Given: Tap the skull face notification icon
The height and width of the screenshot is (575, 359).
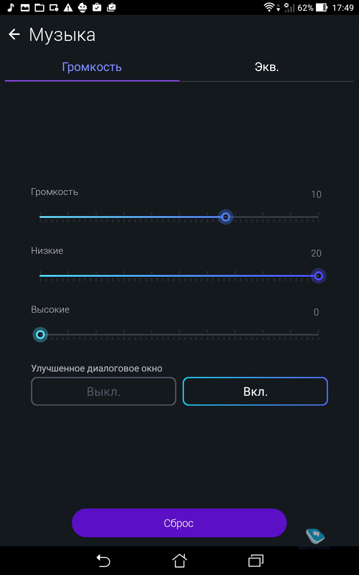Looking at the screenshot, I should (x=83, y=7).
